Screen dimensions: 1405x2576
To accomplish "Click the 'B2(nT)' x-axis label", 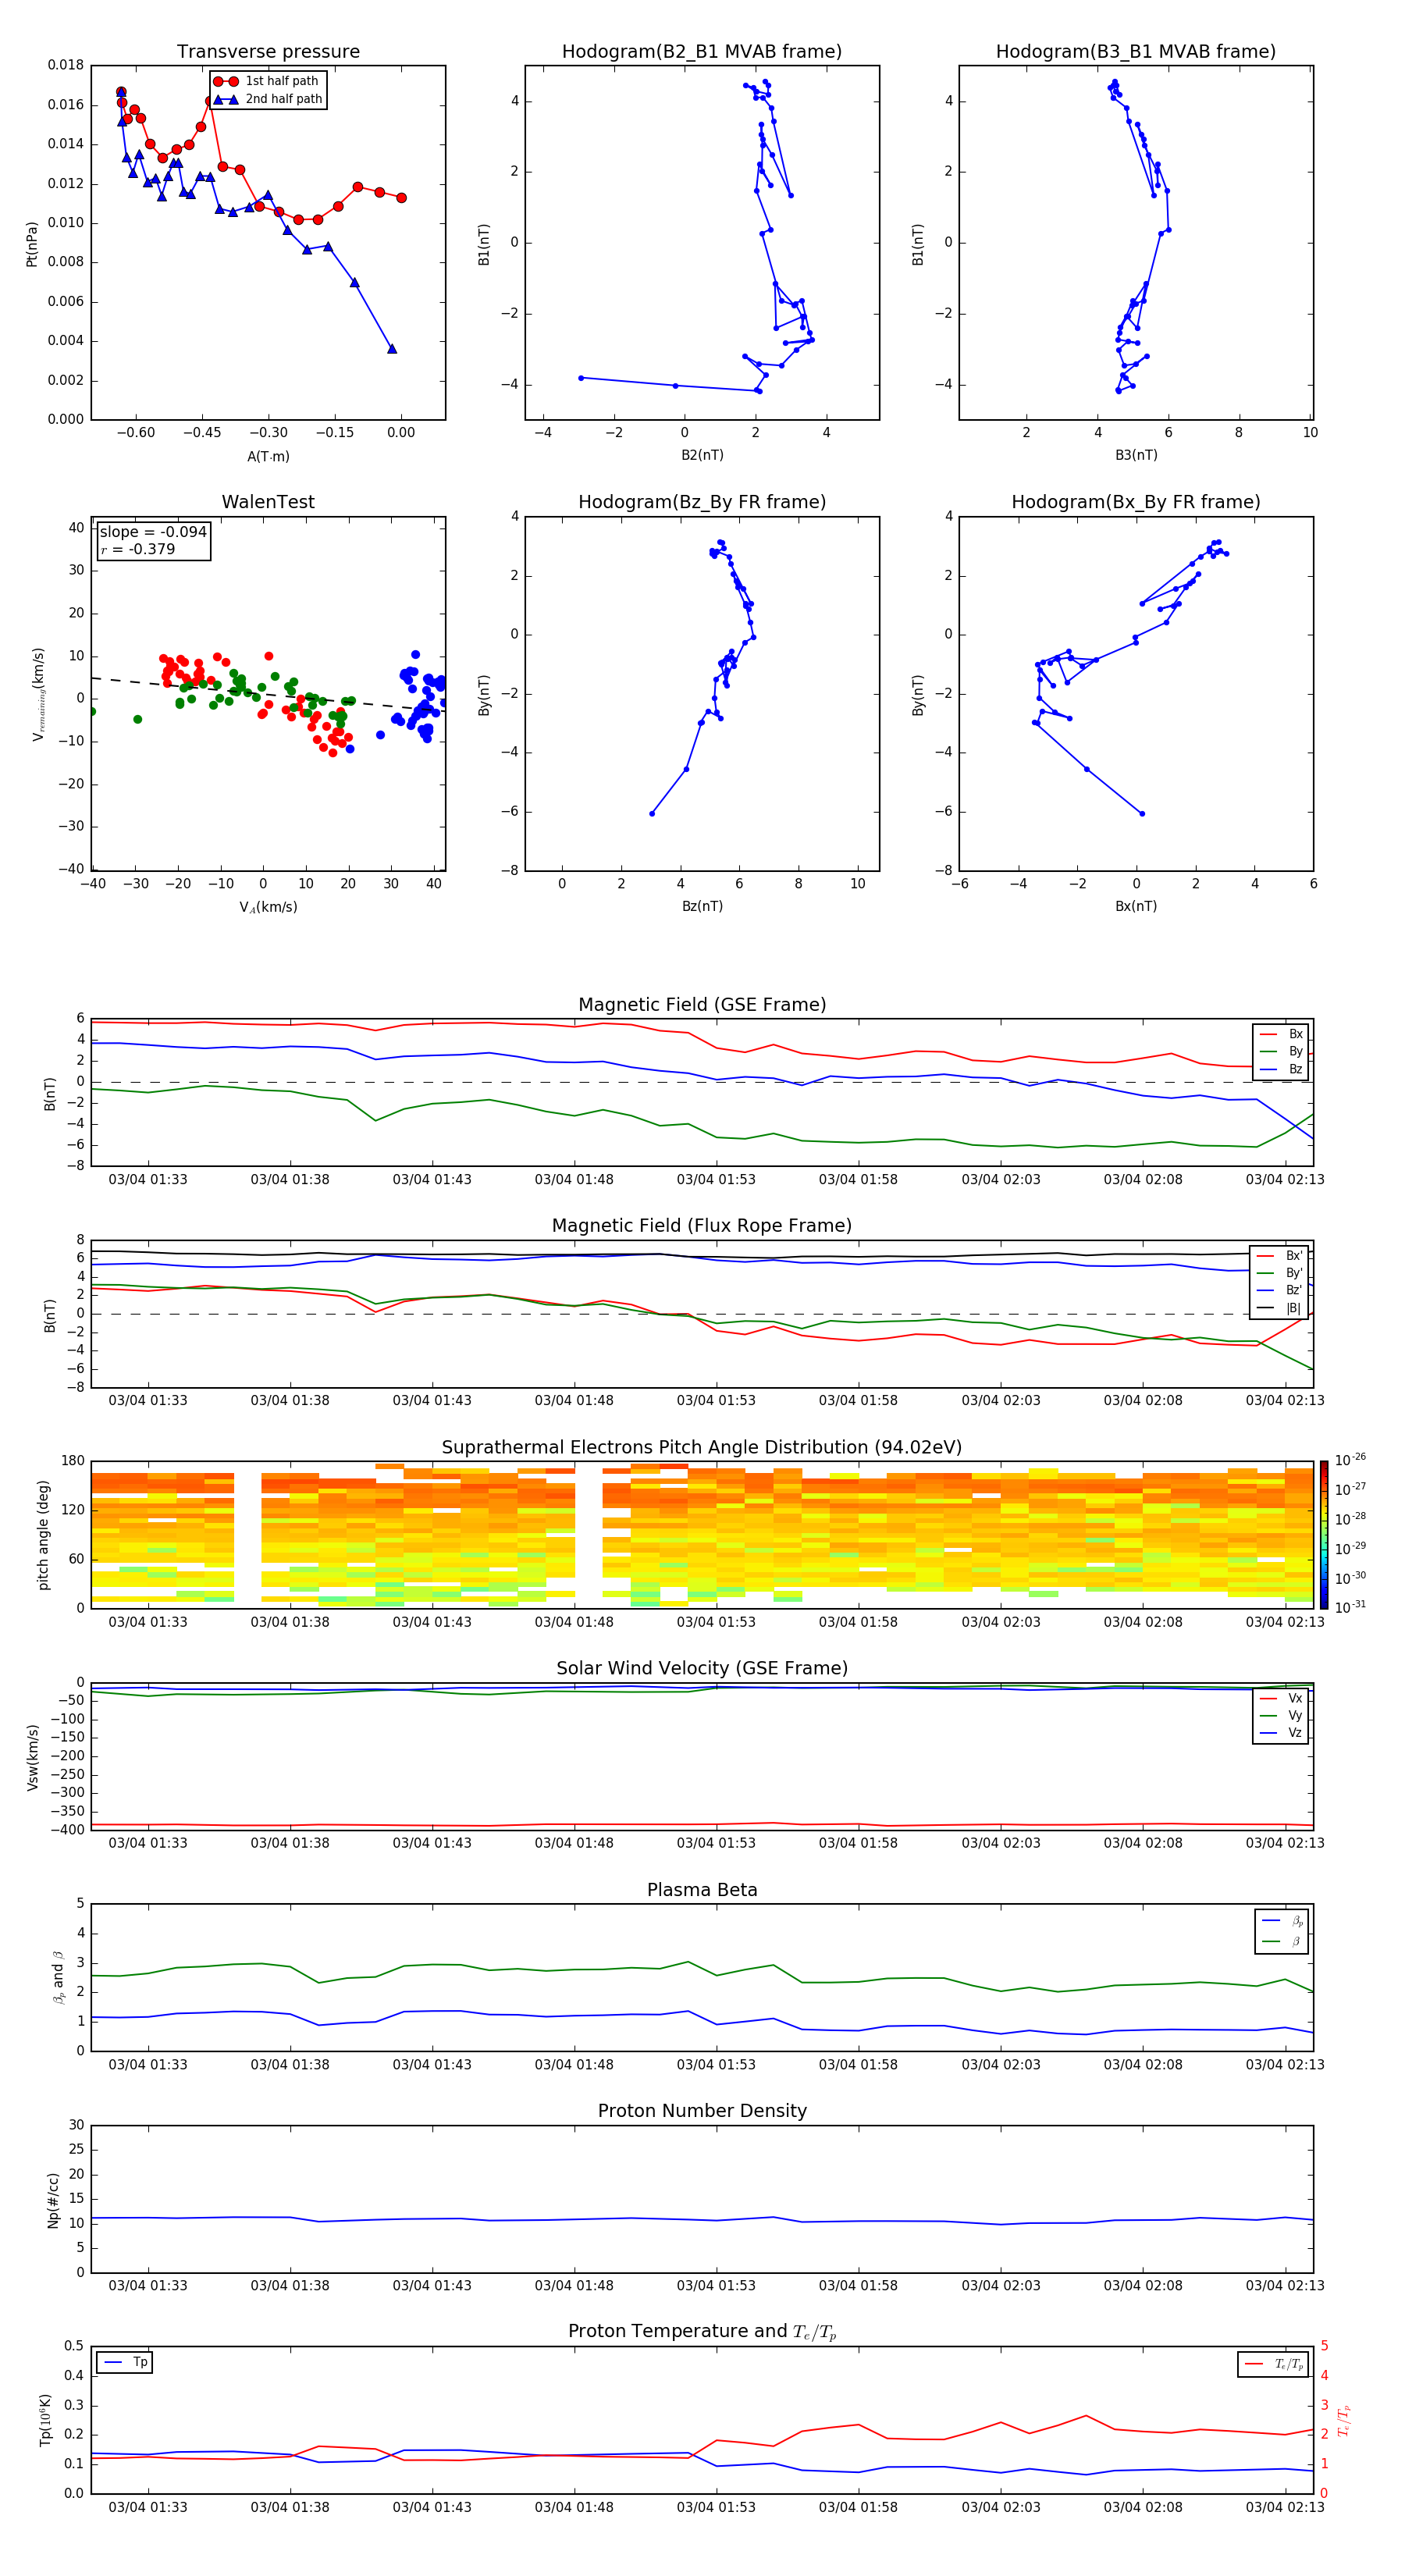I will tap(702, 455).
